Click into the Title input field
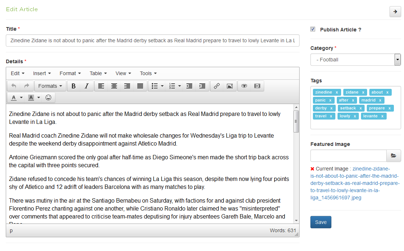 [152, 40]
